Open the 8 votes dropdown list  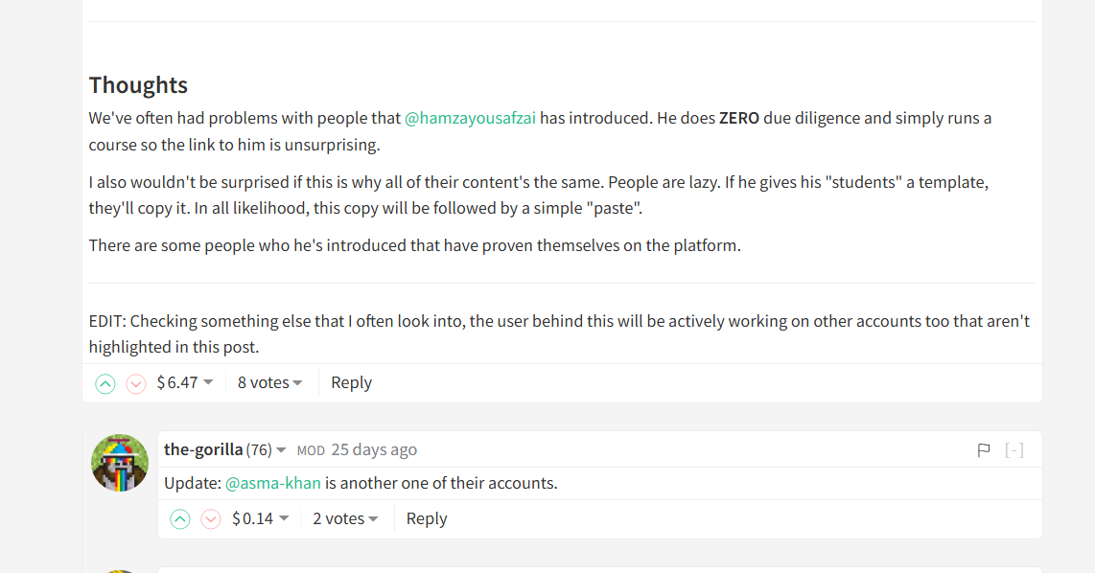tap(269, 382)
